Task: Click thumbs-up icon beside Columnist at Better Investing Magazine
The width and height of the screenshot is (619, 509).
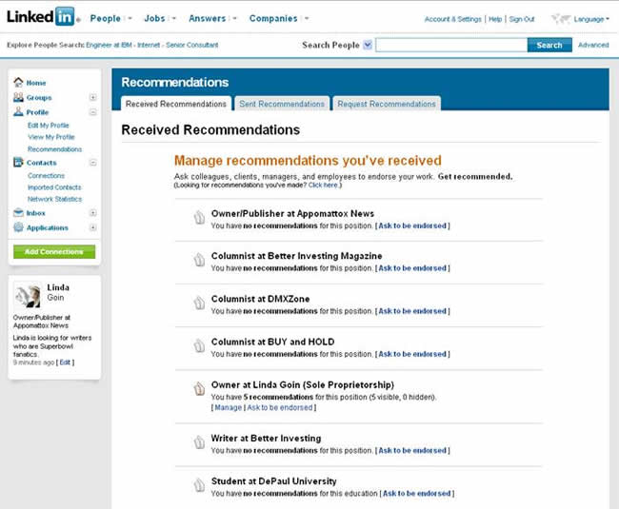Action: point(199,260)
